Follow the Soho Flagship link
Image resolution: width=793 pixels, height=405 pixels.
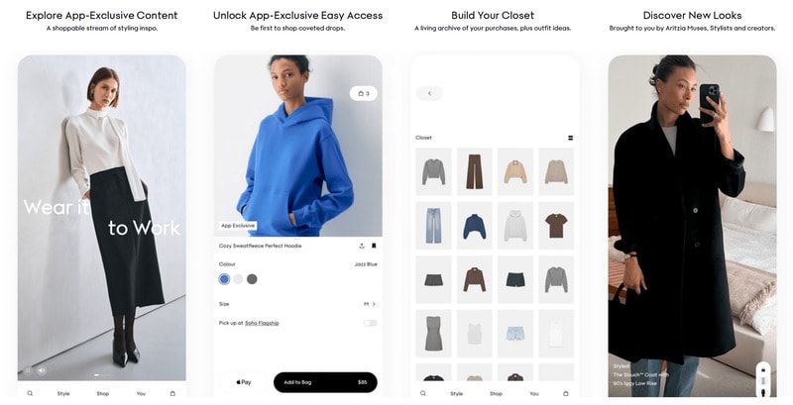pos(262,323)
